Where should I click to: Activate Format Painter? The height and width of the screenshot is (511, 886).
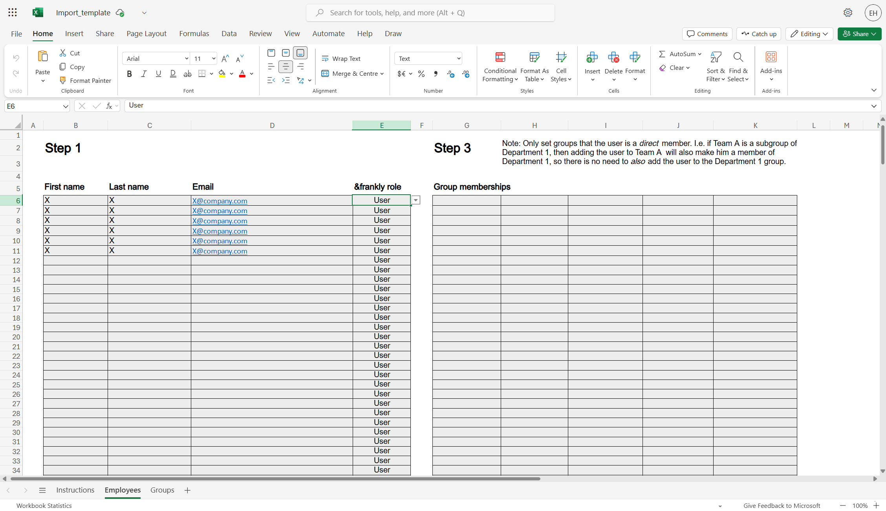pos(85,80)
